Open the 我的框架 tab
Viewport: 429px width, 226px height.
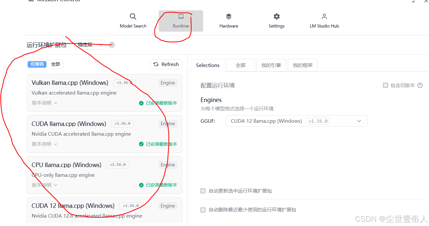pos(303,65)
